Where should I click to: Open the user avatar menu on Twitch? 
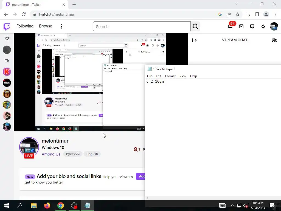274,26
